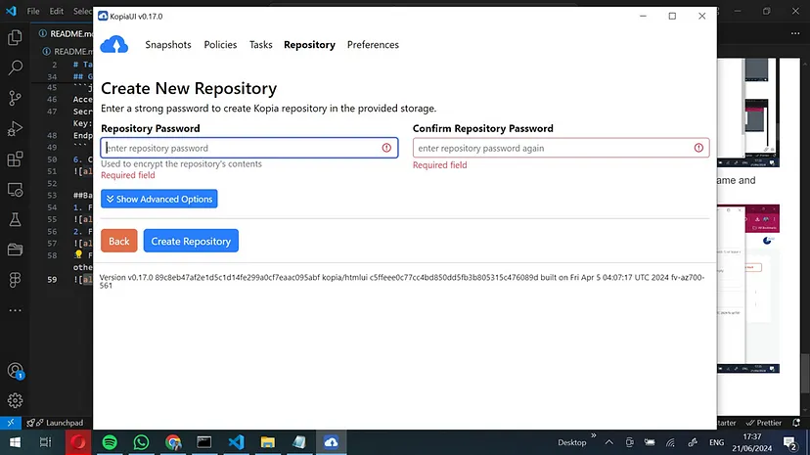The height and width of the screenshot is (455, 810).
Task: Focus the Confirm Repository Password field
Action: click(553, 148)
